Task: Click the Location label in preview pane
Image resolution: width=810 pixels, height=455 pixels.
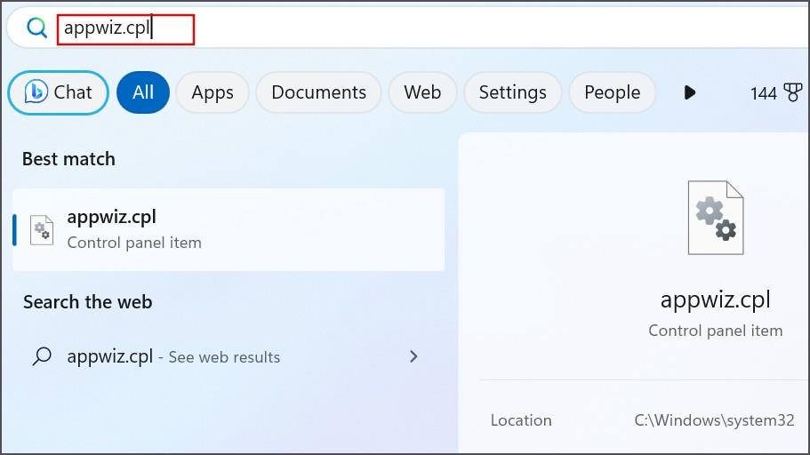Action: (521, 420)
